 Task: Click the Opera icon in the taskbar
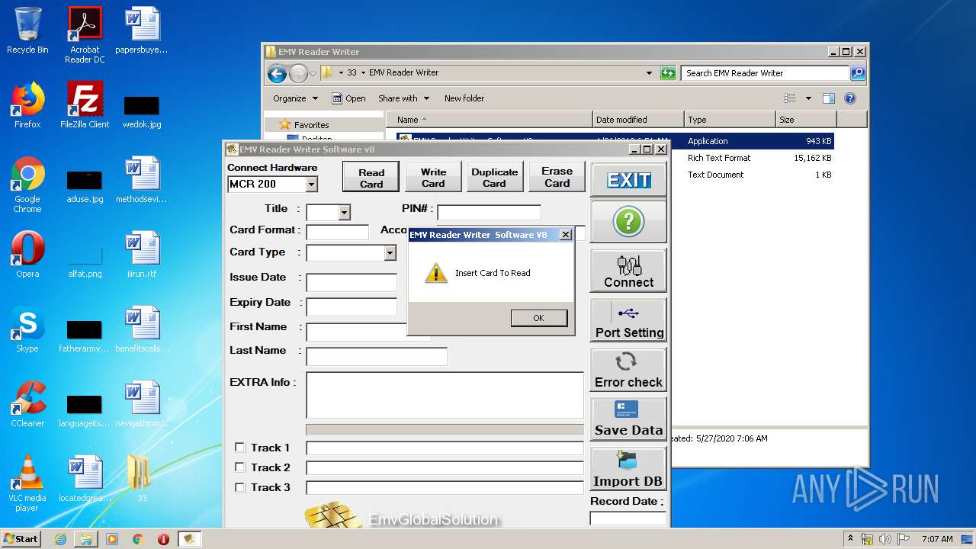(x=163, y=539)
